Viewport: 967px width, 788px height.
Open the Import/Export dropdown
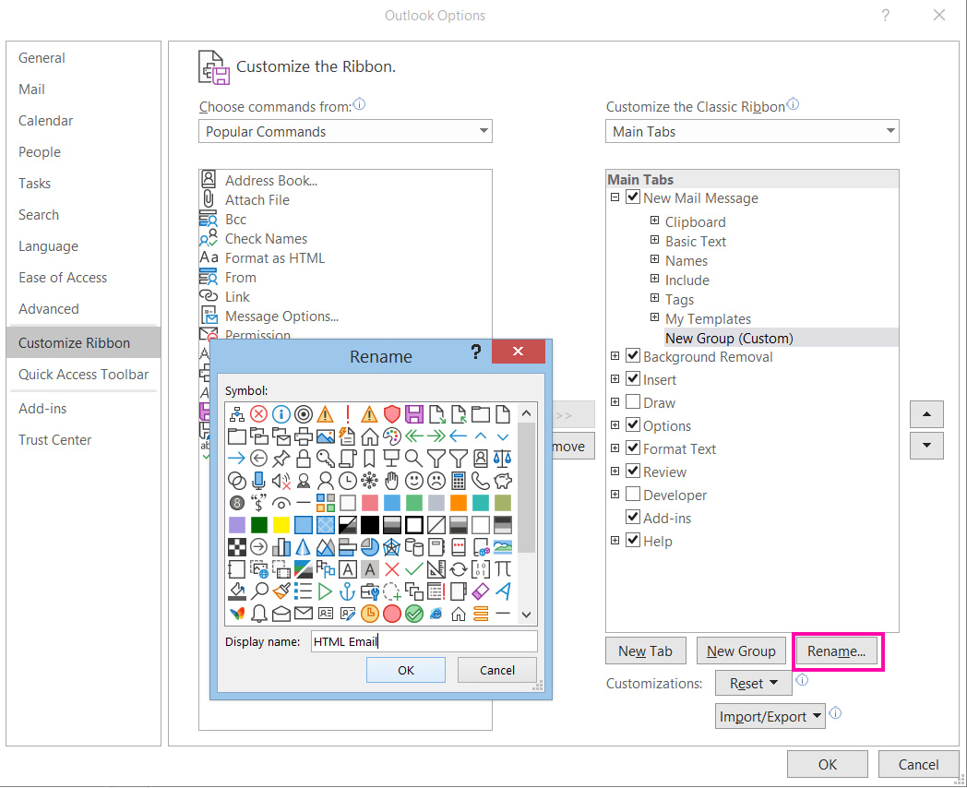point(770,716)
